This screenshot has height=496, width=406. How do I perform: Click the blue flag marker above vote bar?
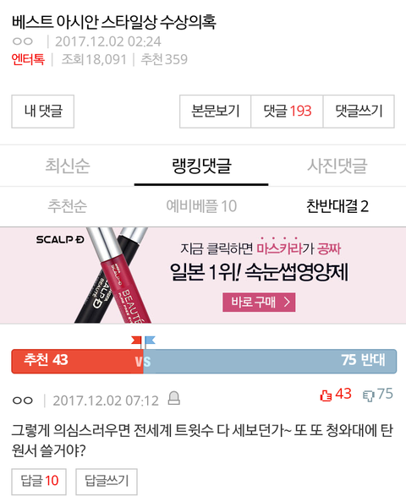tap(150, 341)
